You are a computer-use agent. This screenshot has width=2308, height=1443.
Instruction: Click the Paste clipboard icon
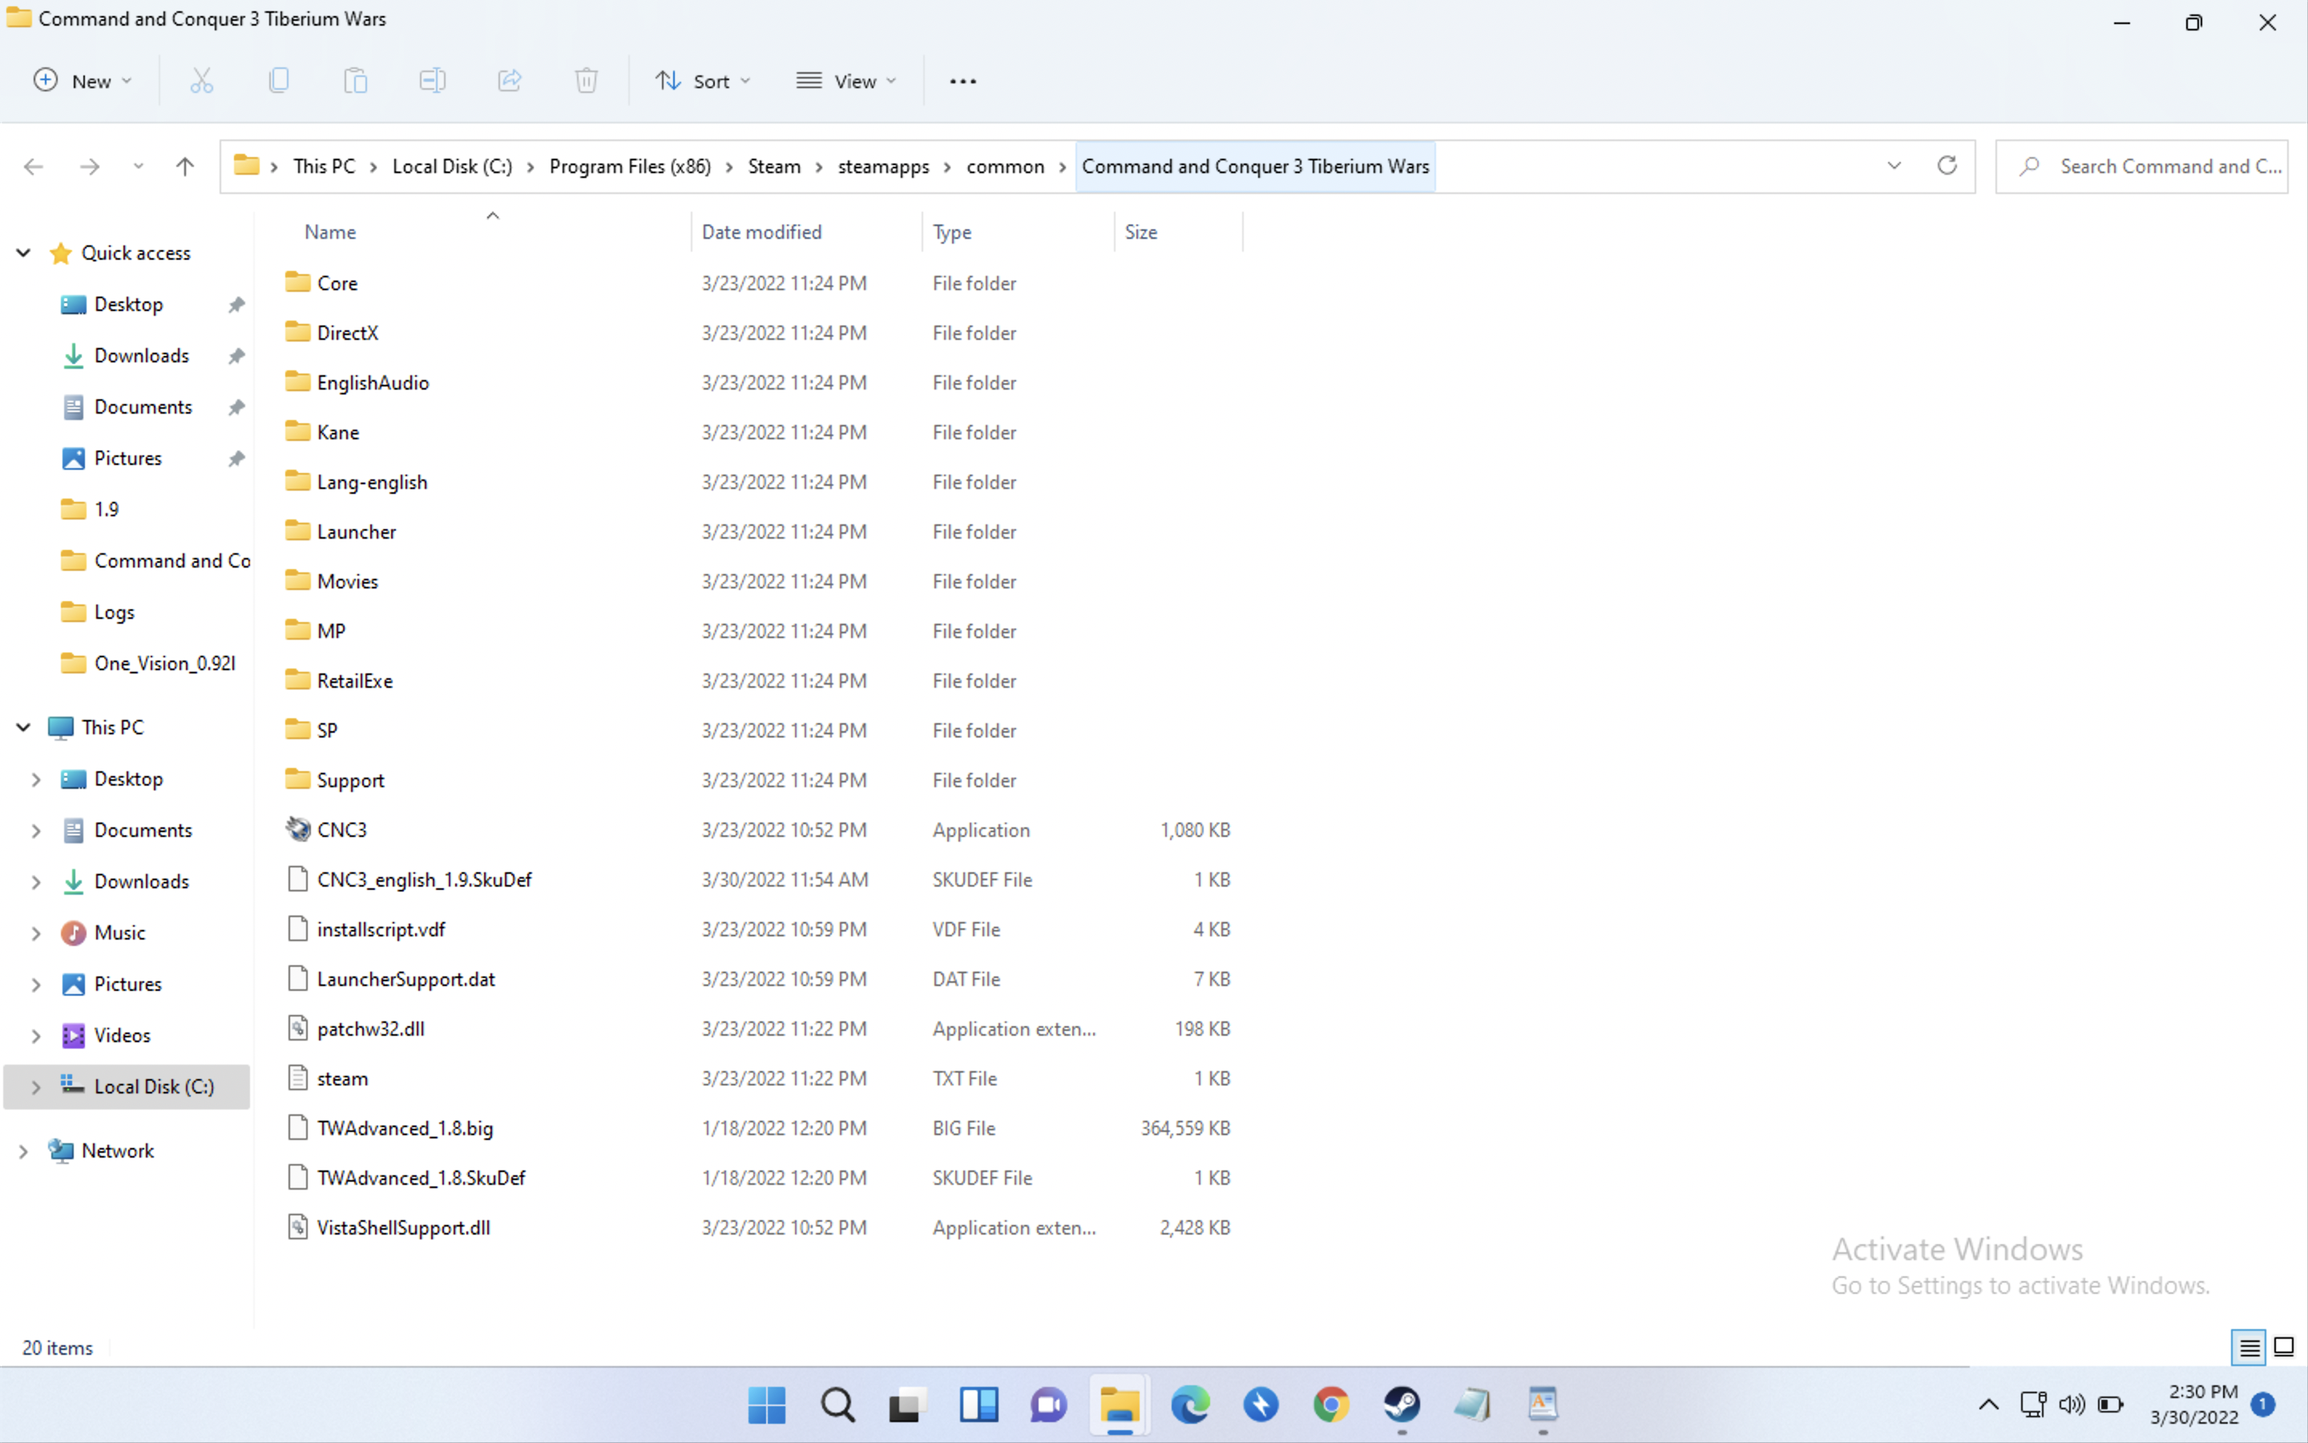click(x=356, y=81)
